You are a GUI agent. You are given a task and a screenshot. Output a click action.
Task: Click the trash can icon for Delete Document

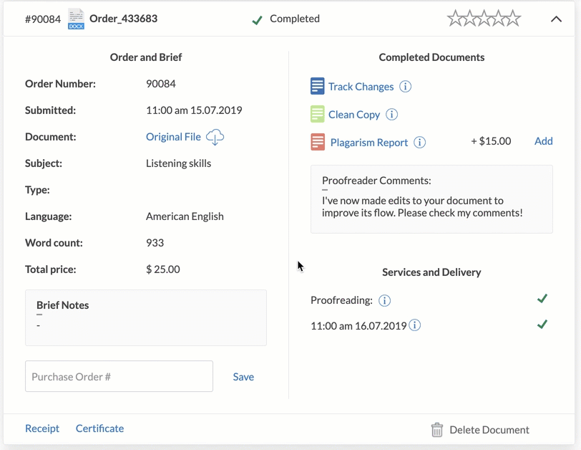(x=437, y=430)
